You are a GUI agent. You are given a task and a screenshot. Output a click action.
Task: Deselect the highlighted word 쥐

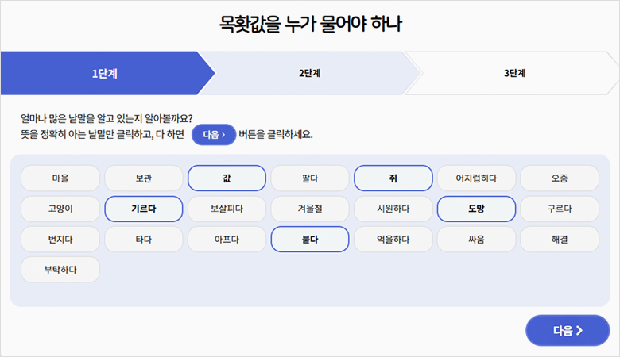tap(393, 178)
